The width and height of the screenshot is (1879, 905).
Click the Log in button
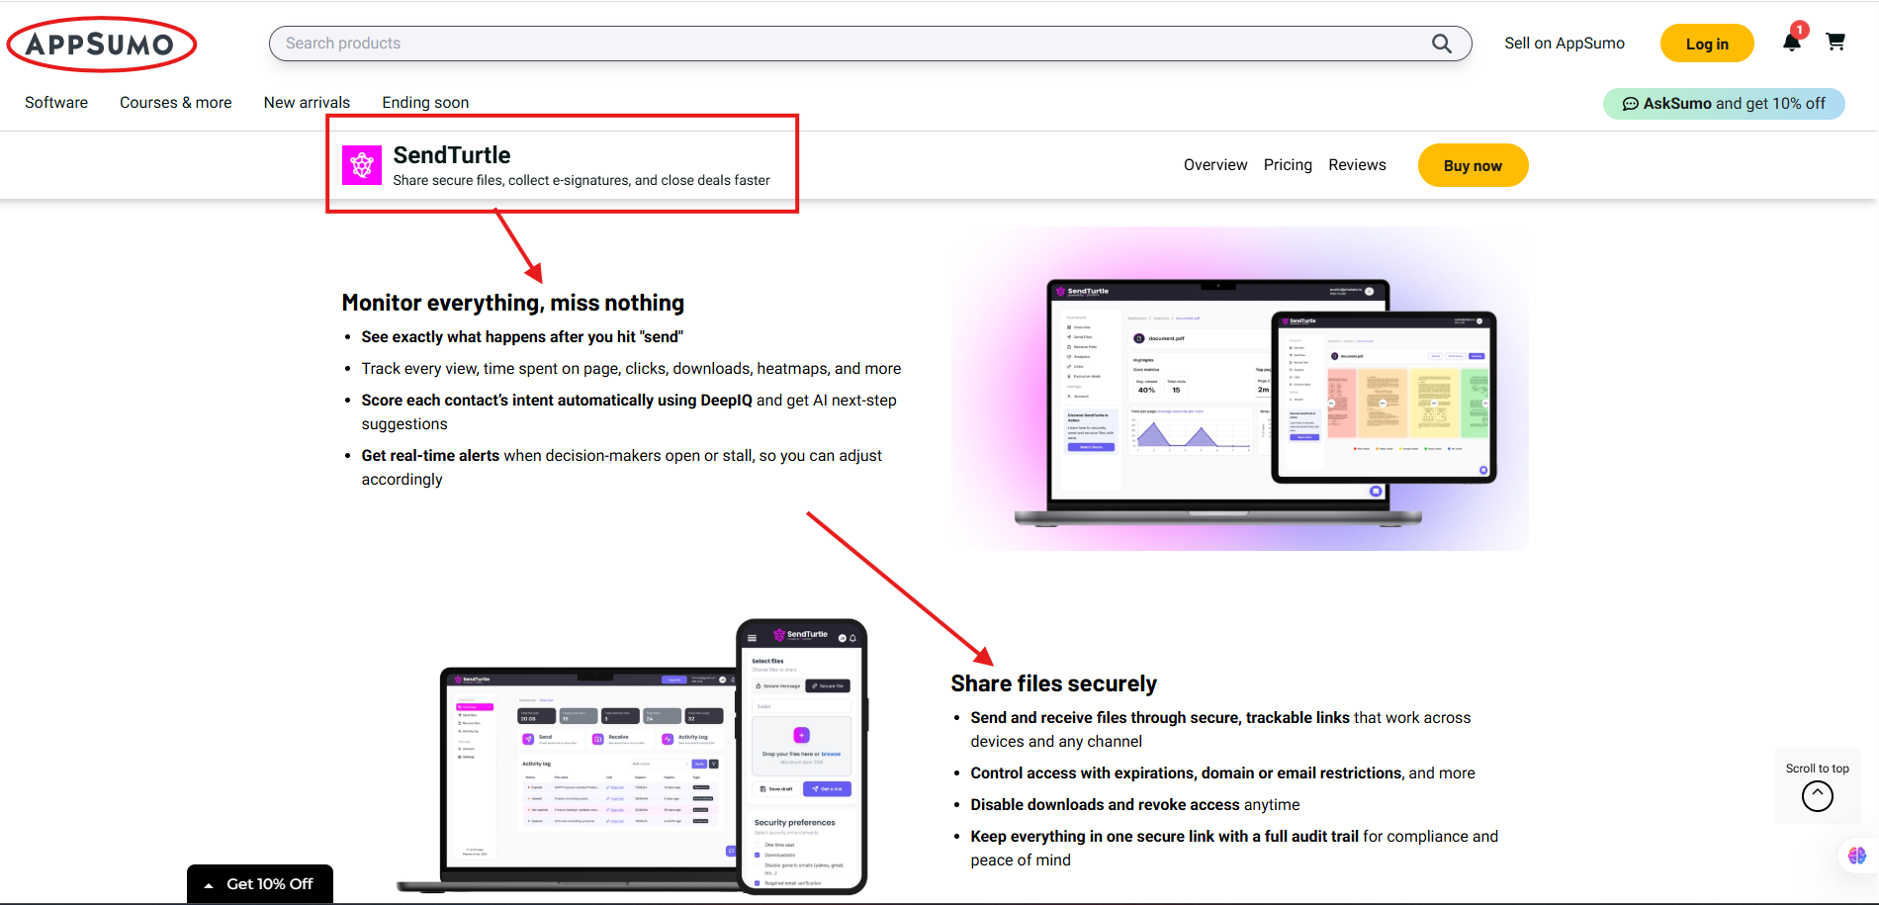tap(1706, 44)
